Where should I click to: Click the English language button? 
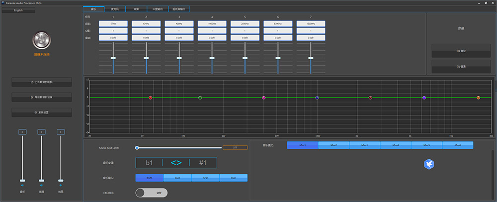click(x=18, y=10)
